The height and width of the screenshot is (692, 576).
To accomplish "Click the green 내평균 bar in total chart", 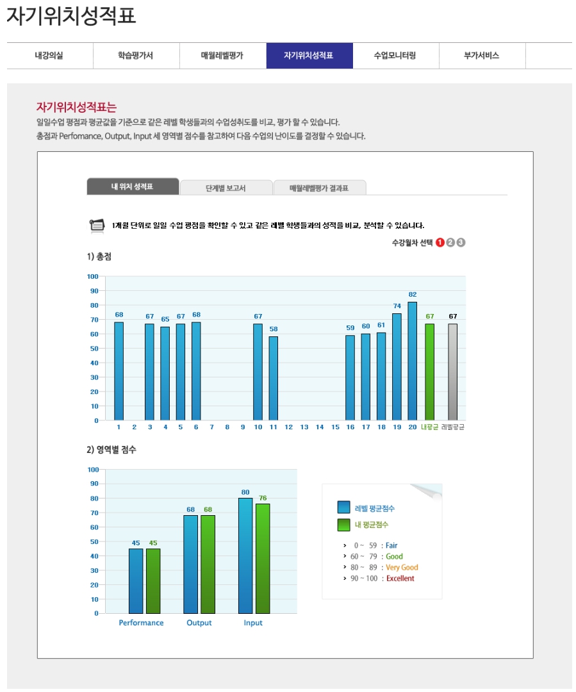I will click(429, 372).
